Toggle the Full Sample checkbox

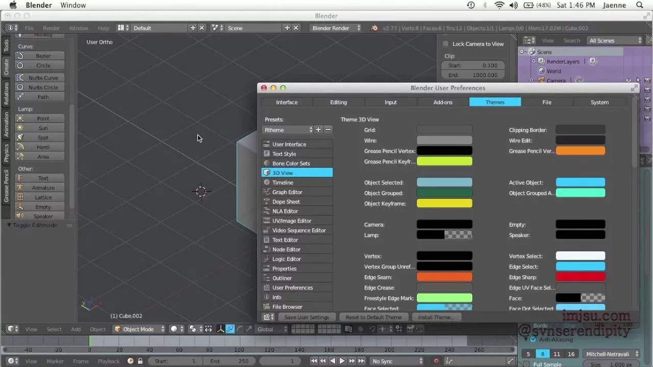click(x=526, y=364)
